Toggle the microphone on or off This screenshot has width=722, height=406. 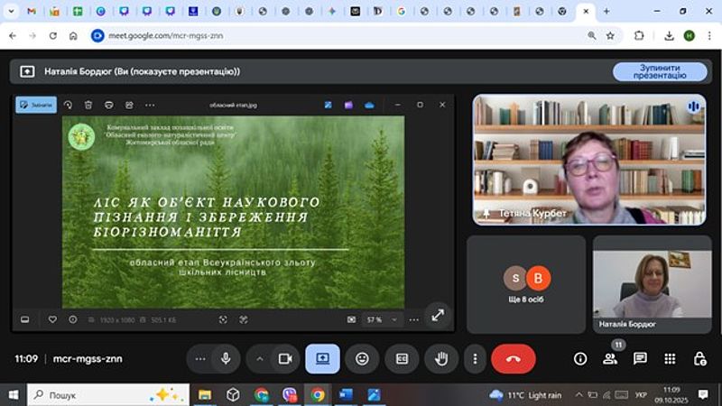226,358
